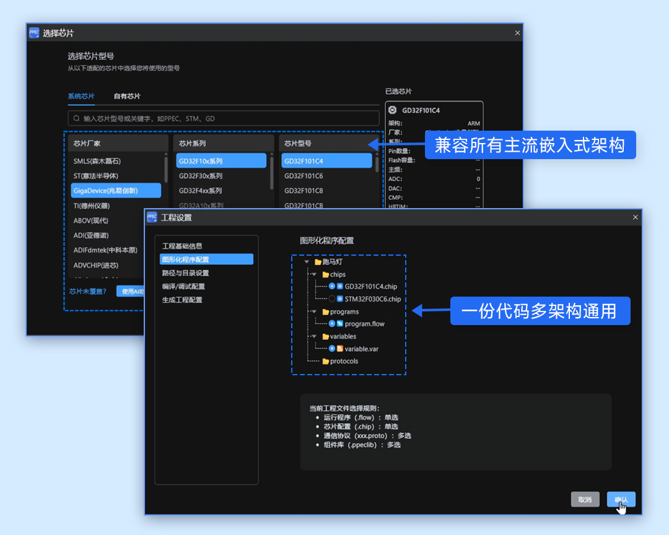Open 路径与目录设置 settings section
The height and width of the screenshot is (535, 669).
[x=185, y=273]
